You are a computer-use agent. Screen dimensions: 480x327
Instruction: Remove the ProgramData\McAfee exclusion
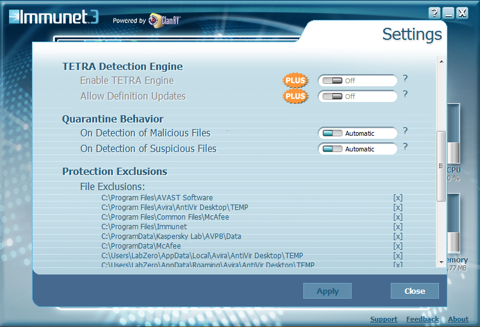point(397,246)
